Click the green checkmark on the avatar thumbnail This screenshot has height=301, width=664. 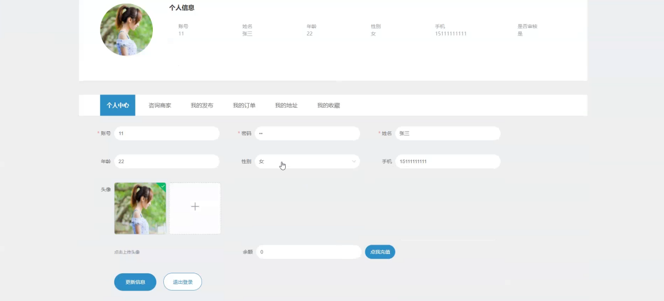click(x=162, y=186)
